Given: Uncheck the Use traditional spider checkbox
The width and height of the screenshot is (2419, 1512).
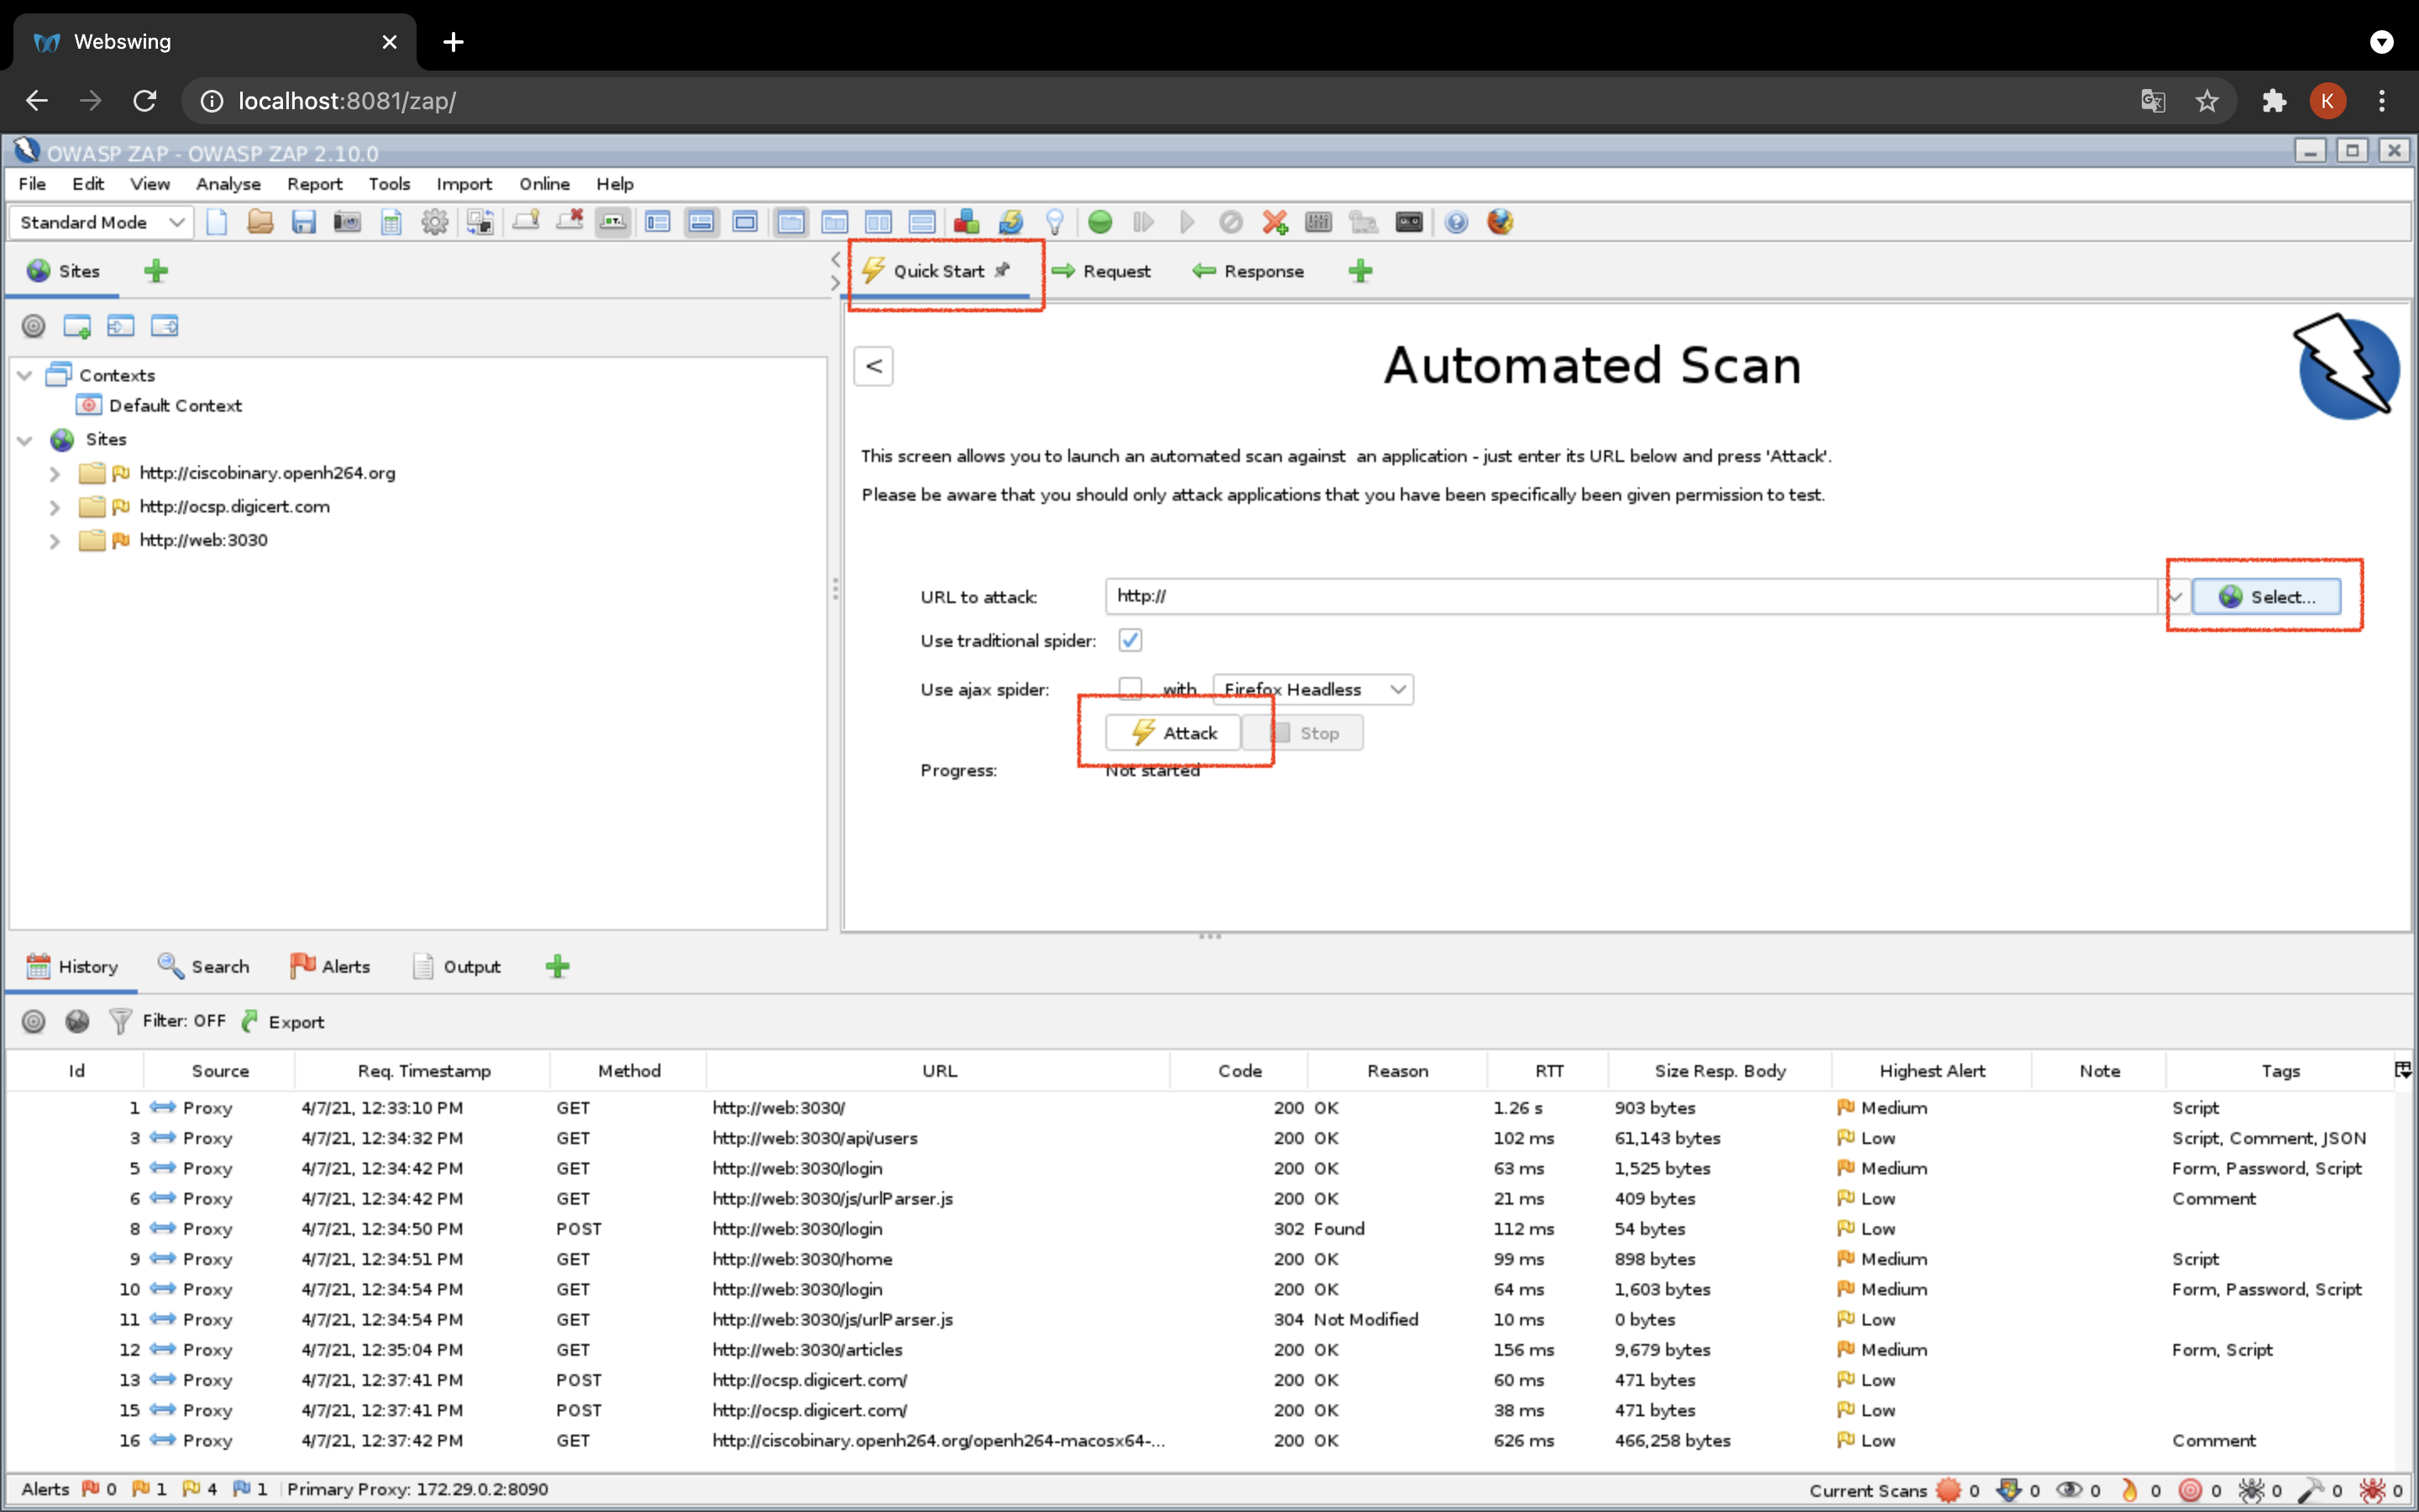Looking at the screenshot, I should coord(1130,640).
